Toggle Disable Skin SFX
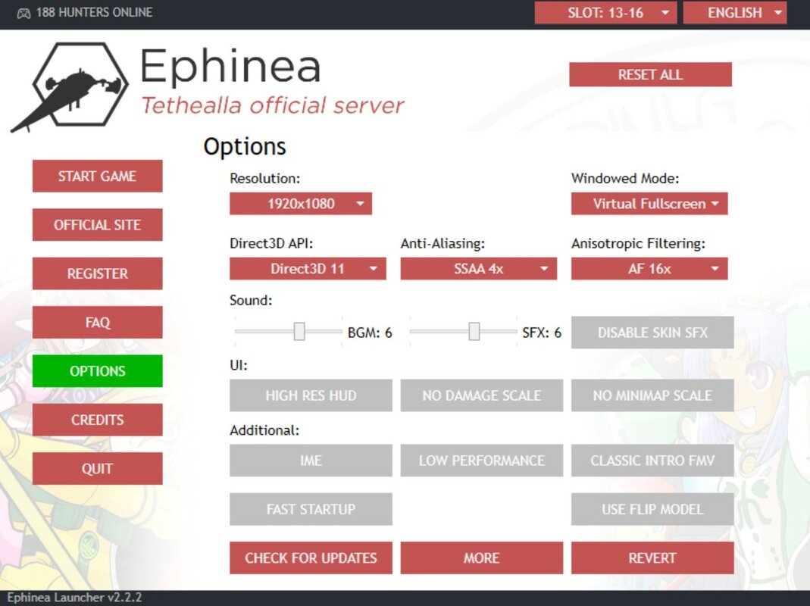This screenshot has width=810, height=606. click(x=652, y=333)
